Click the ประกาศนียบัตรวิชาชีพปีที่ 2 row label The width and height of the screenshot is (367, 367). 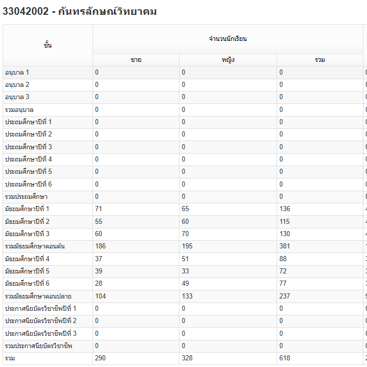click(x=40, y=320)
